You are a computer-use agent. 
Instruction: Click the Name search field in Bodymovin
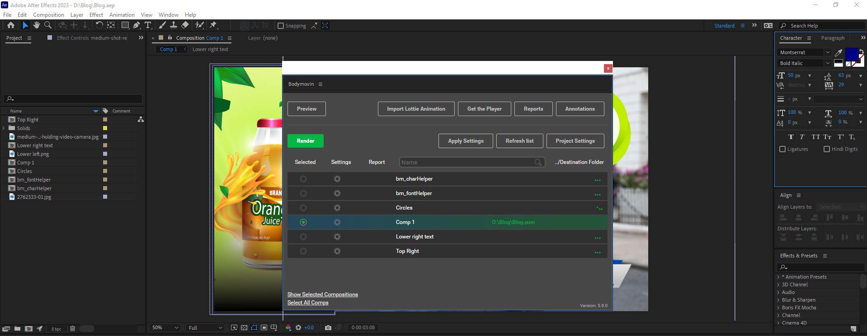click(472, 162)
